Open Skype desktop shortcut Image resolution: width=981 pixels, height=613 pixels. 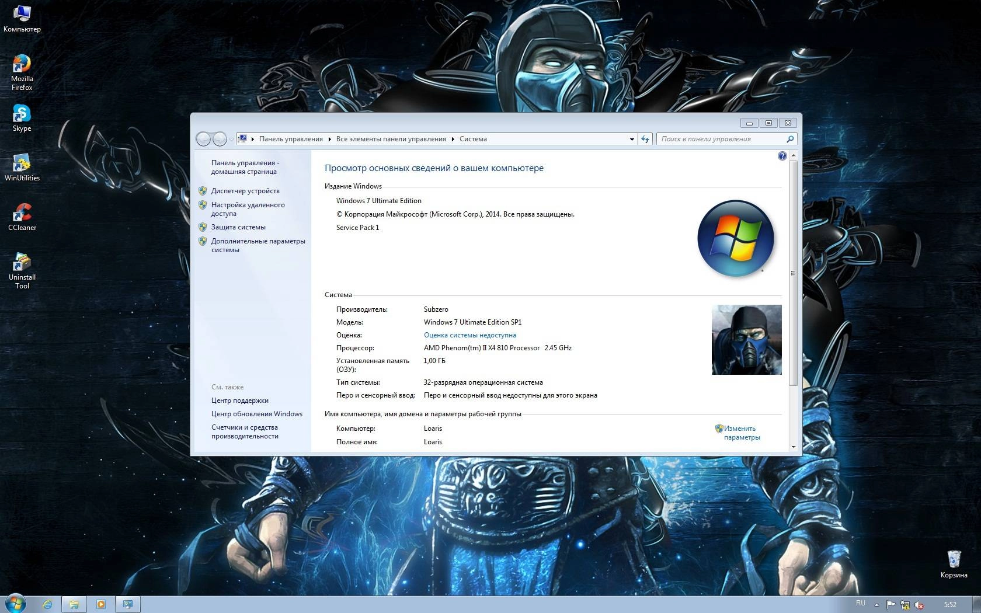click(x=22, y=118)
